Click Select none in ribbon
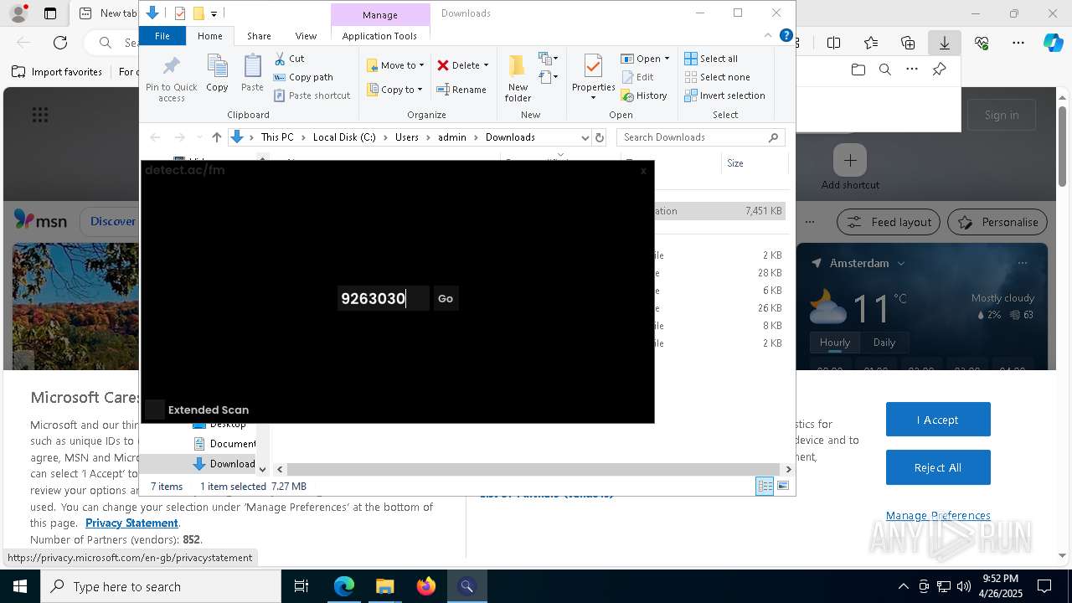The height and width of the screenshot is (603, 1072). (717, 77)
